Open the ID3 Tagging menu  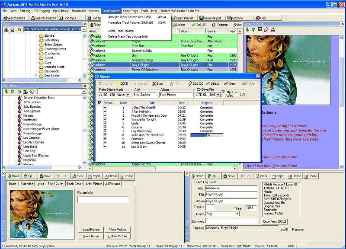tap(42, 11)
